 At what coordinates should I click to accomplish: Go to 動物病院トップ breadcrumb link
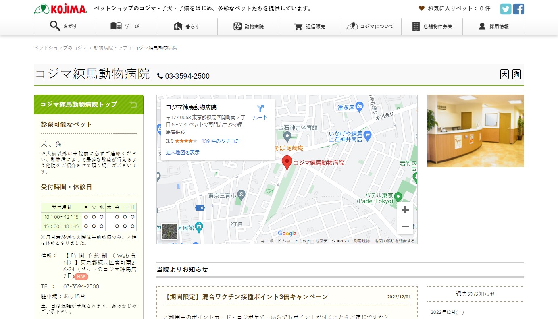click(x=110, y=48)
